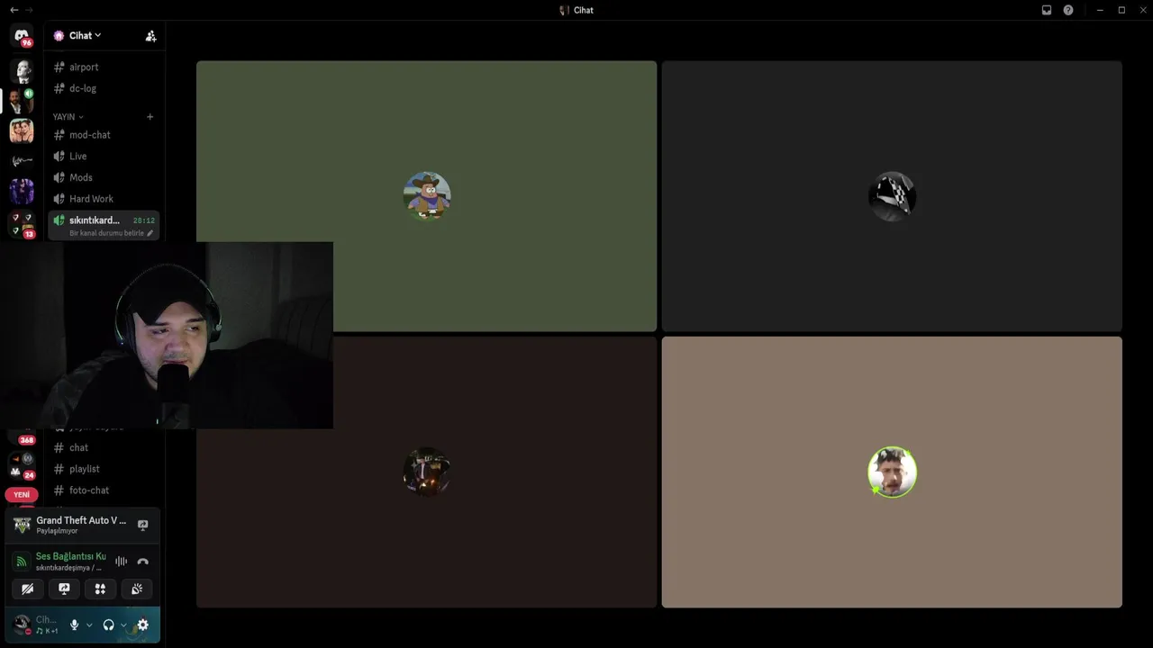Click the user avatar in account panel
This screenshot has height=648, width=1153.
pos(22,625)
